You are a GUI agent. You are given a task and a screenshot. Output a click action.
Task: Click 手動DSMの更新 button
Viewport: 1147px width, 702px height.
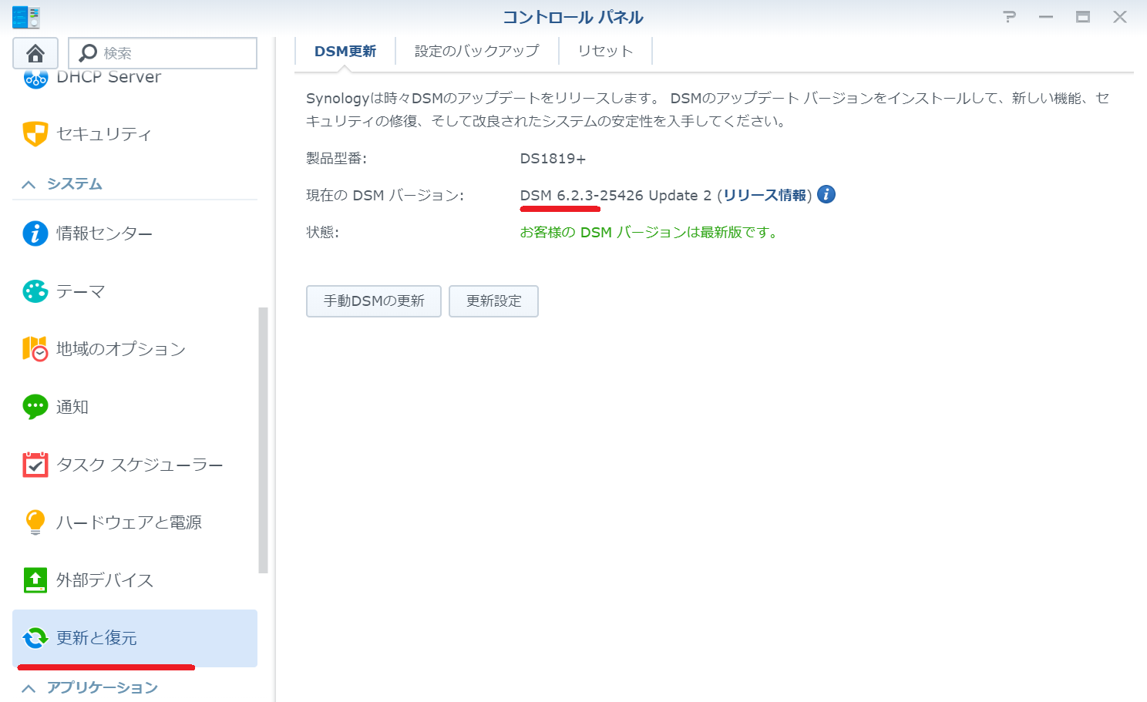tap(374, 301)
